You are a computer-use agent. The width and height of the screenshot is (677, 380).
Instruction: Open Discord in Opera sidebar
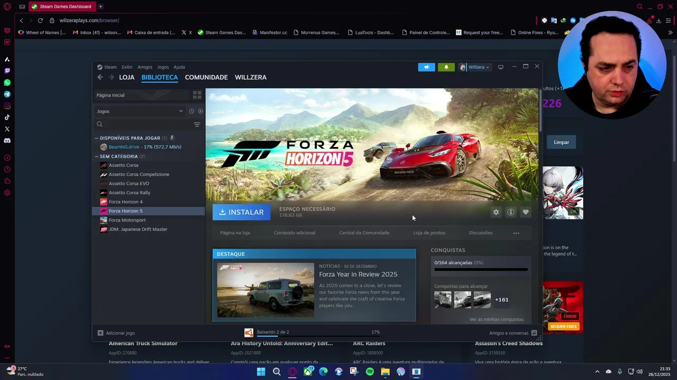point(7,140)
